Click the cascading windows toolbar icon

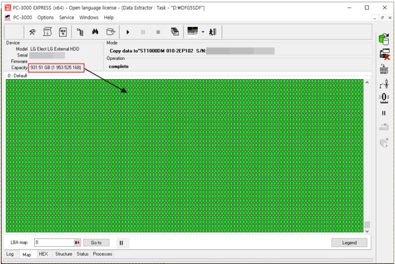pos(175,31)
